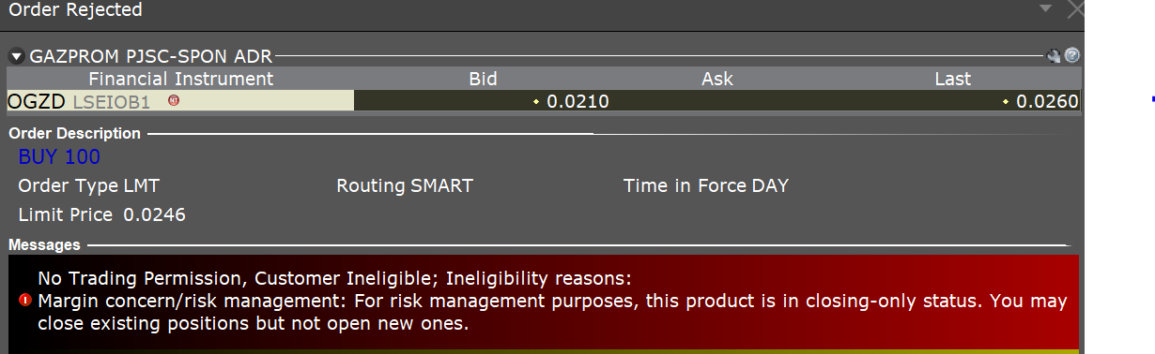Open the wrench configuration icon
The width and height of the screenshot is (1155, 354).
coord(1054,56)
